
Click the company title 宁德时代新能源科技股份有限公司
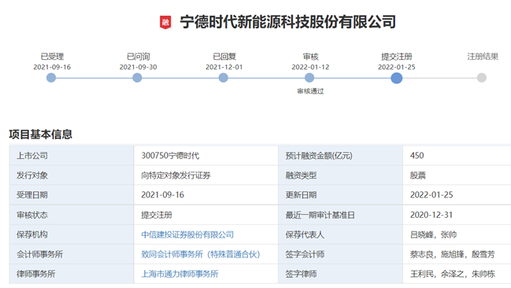point(288,22)
